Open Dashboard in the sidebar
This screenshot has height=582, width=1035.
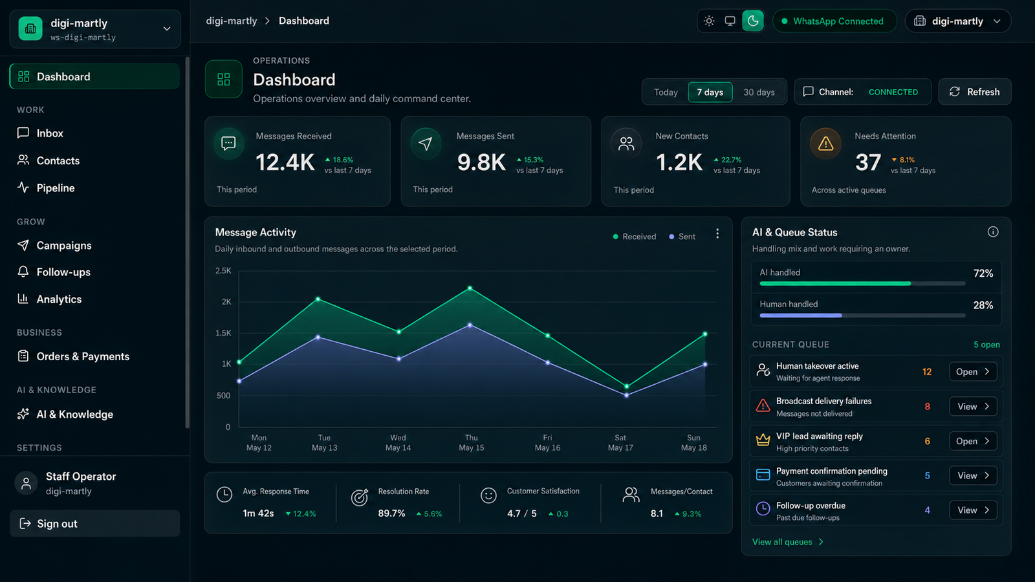click(x=94, y=76)
